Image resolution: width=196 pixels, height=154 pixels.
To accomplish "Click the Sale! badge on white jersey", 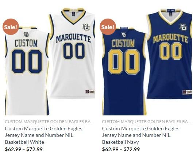I will point(11,27).
